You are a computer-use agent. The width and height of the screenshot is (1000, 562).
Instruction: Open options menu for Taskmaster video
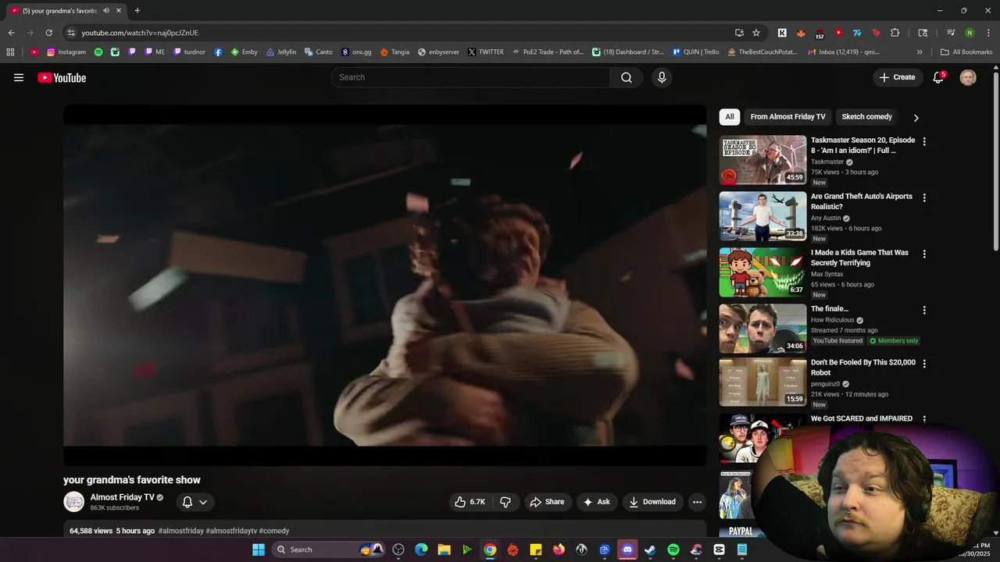coord(924,142)
